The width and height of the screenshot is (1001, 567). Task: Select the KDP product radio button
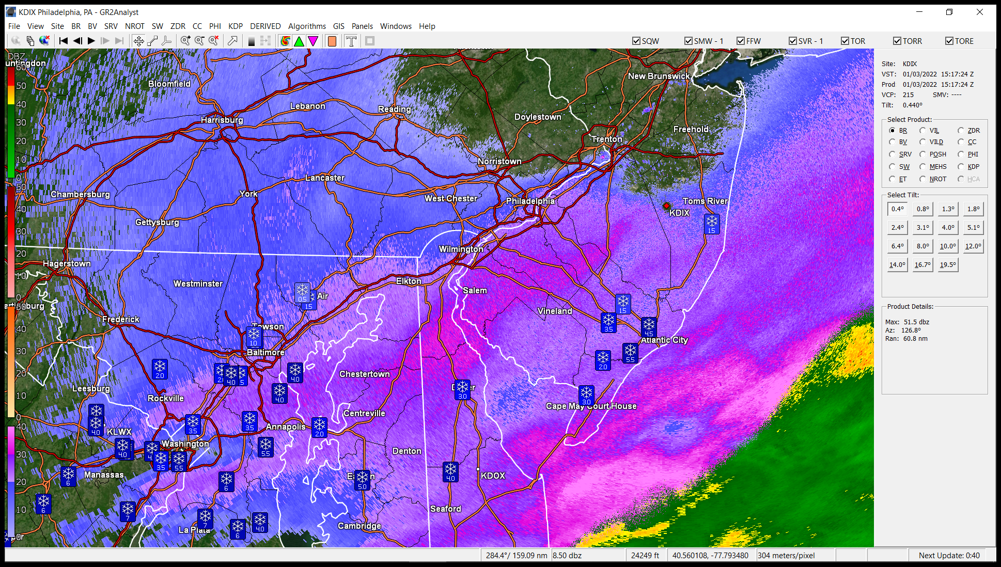[961, 167]
